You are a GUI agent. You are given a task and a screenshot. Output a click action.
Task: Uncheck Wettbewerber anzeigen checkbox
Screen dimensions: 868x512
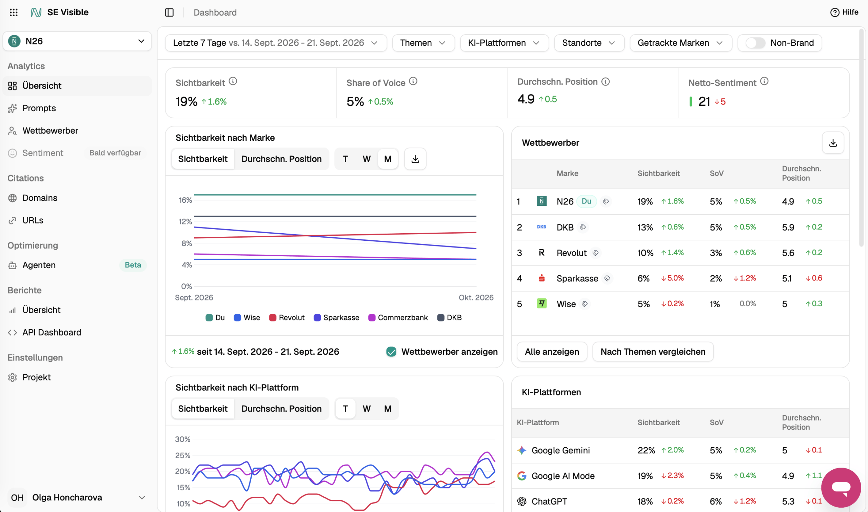(391, 352)
